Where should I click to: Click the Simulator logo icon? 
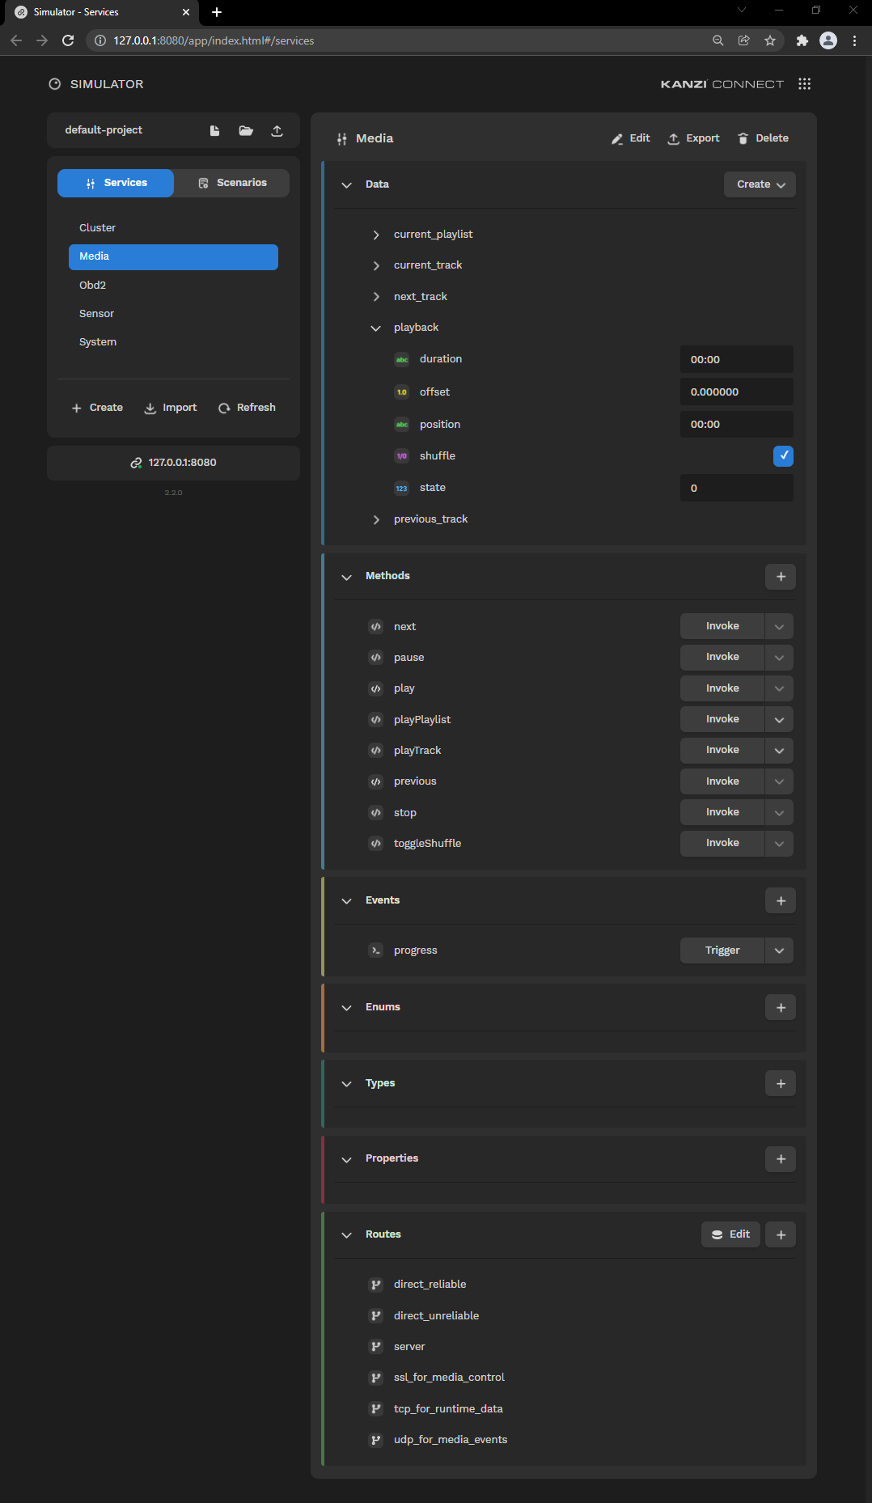(x=55, y=84)
